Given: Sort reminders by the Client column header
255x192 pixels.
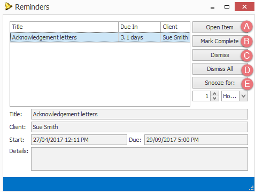Looking at the screenshot, I should pyautogui.click(x=175, y=27).
